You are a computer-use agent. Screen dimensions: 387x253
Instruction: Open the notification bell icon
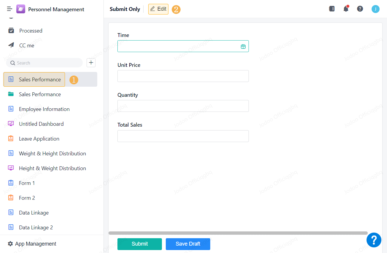tap(346, 9)
